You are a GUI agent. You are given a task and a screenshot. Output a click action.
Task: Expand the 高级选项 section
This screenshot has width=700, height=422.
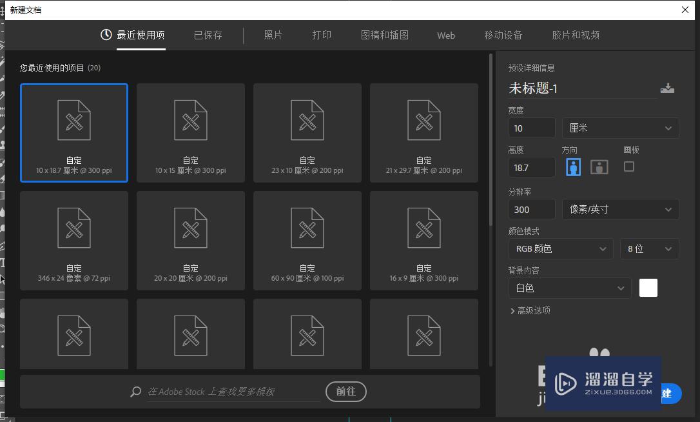click(x=532, y=310)
